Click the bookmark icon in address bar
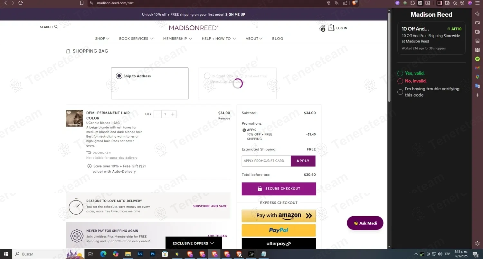The width and height of the screenshot is (483, 259). pyautogui.click(x=82, y=3)
